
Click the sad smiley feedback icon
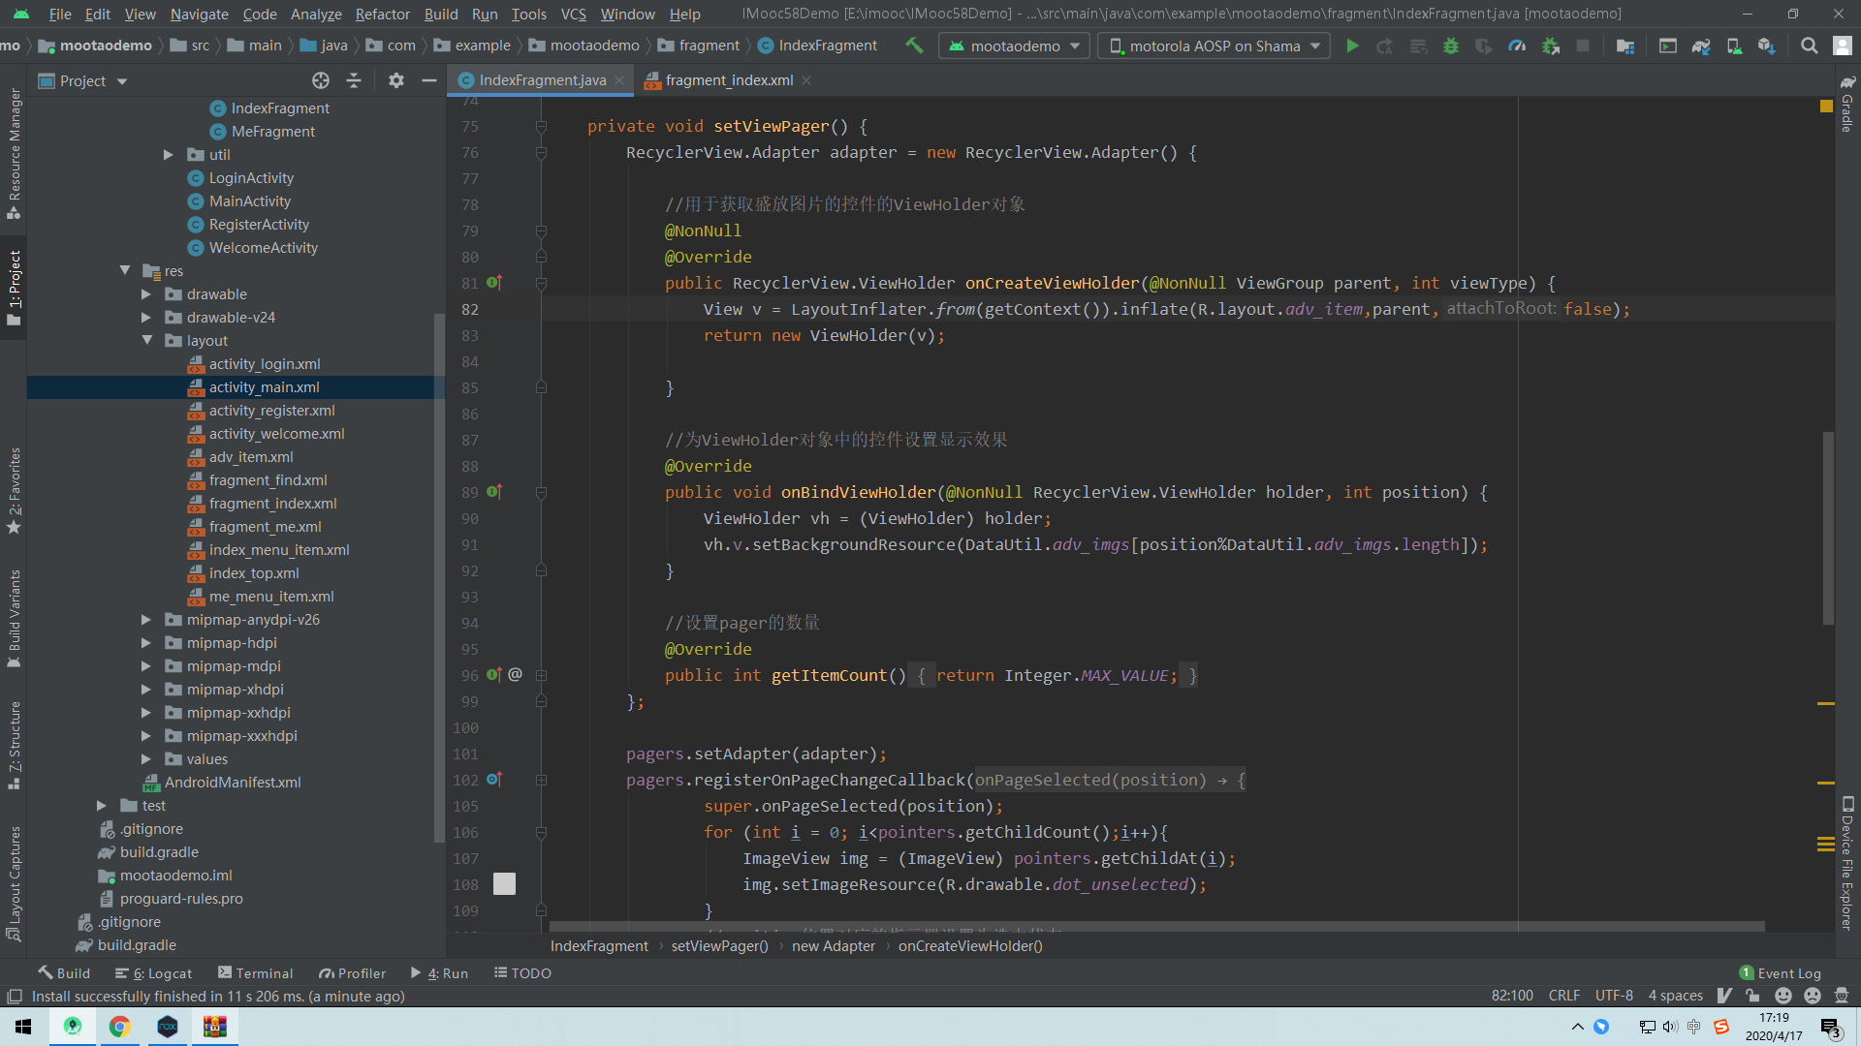pyautogui.click(x=1812, y=996)
